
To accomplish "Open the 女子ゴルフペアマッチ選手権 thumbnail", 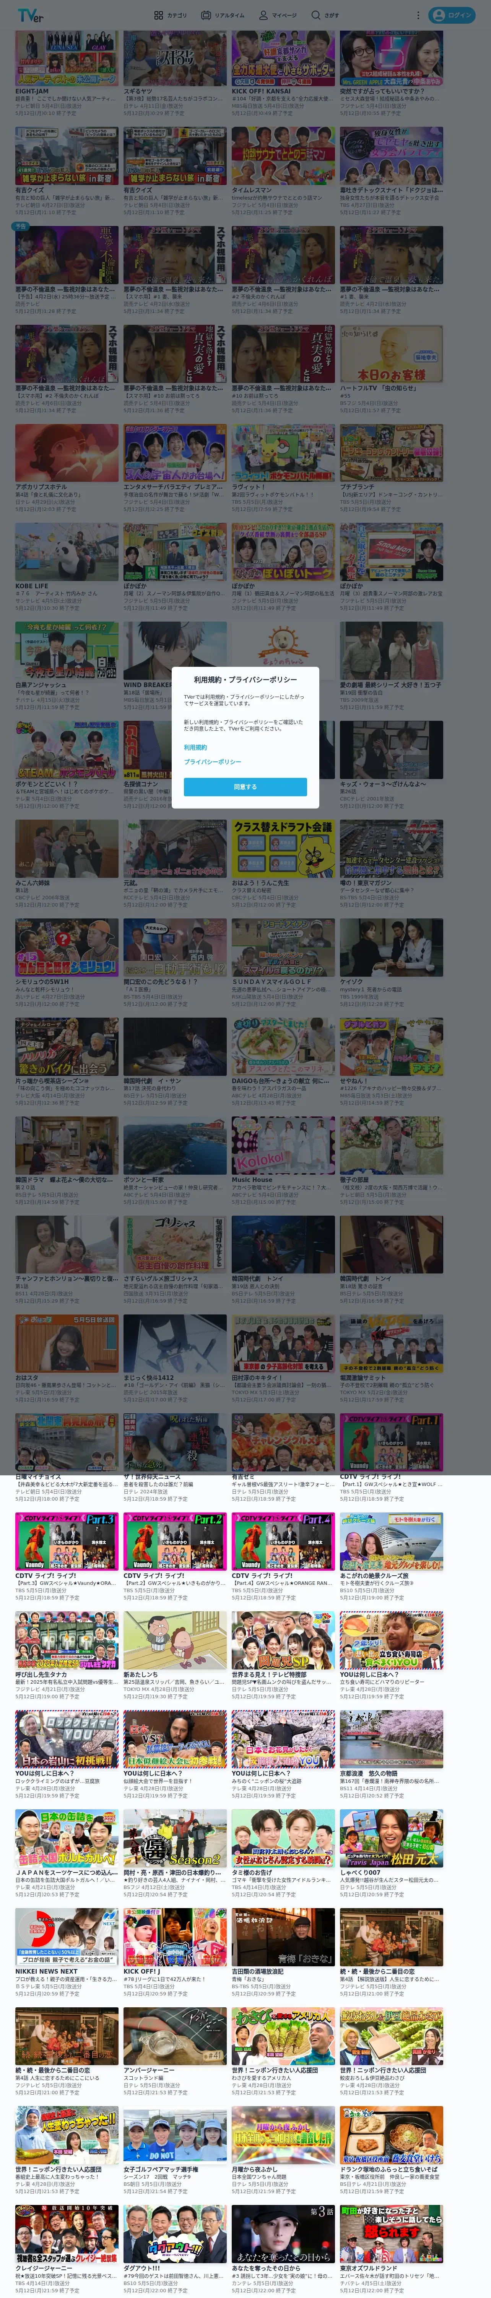I will [x=175, y=2136].
